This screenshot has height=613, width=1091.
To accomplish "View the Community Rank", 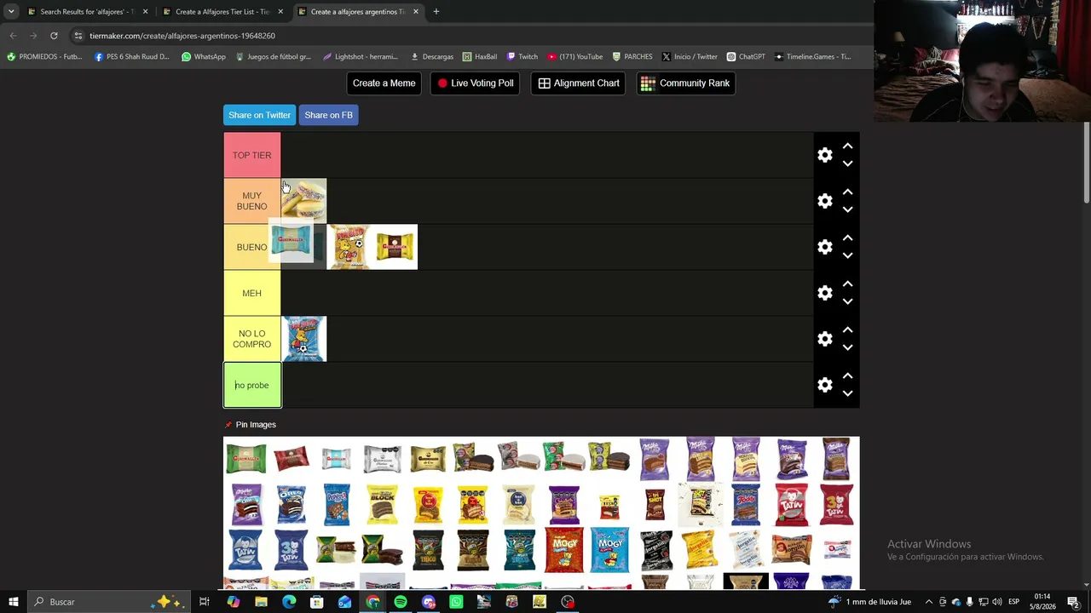I will (685, 83).
